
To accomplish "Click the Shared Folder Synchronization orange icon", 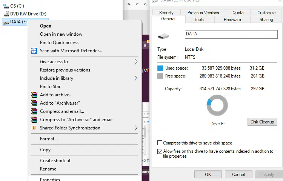I will pyautogui.click(x=34, y=128).
